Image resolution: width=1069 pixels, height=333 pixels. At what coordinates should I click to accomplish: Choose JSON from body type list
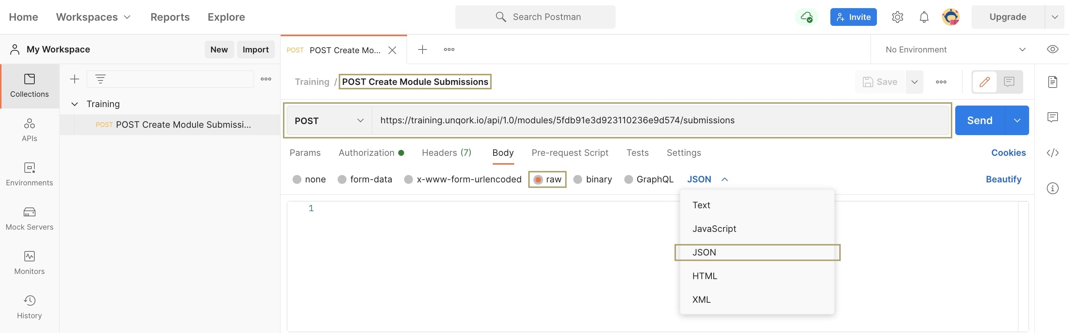tap(757, 252)
